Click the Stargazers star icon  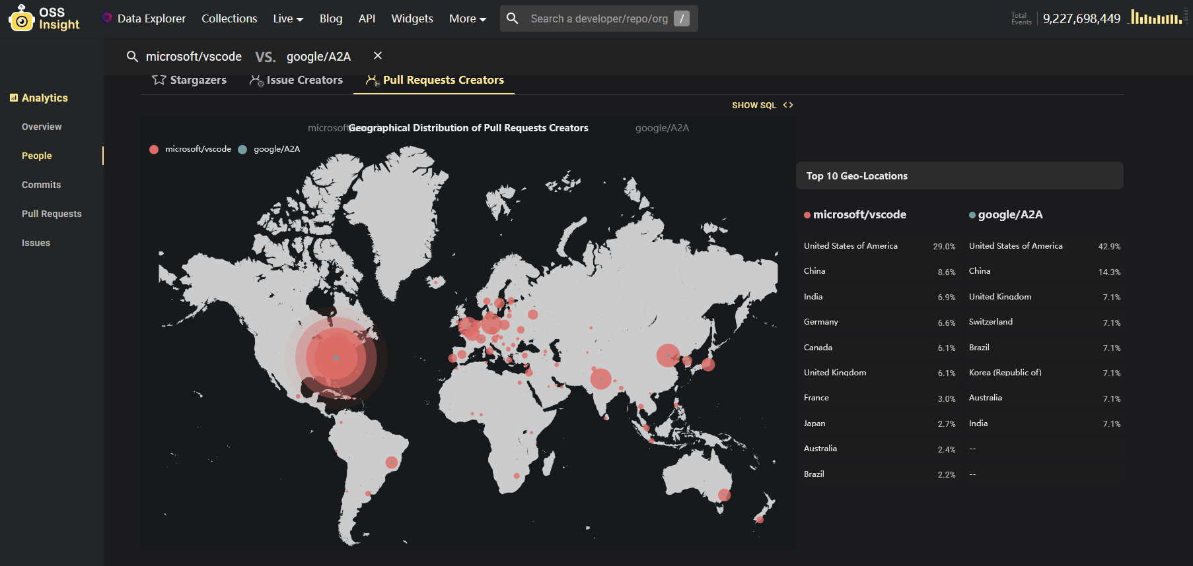click(159, 80)
